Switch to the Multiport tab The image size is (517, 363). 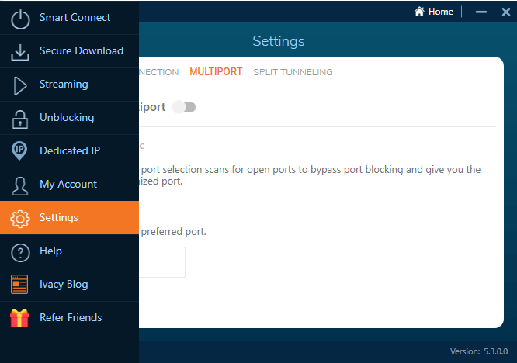pos(216,72)
